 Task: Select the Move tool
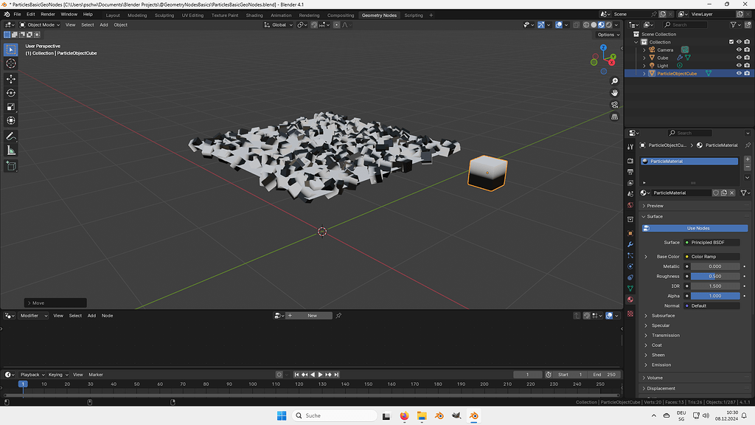(x=10, y=78)
